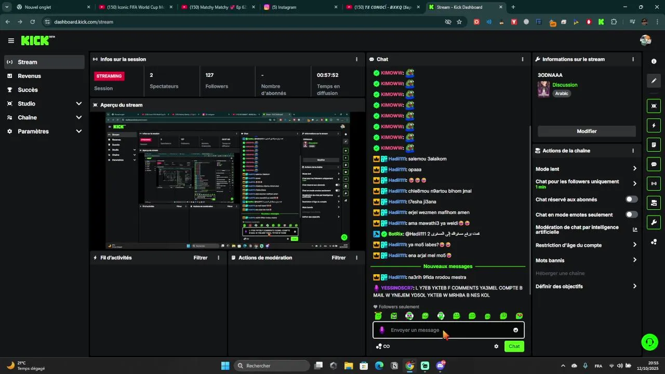The width and height of the screenshot is (665, 374).
Task: Click the pencil edit icon in the right rail
Action: 654,81
